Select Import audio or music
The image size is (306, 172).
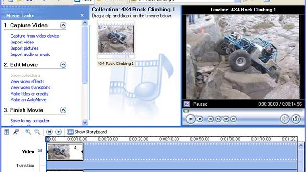pos(30,54)
